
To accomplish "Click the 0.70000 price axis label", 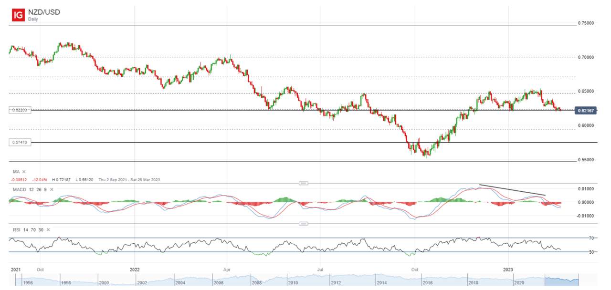I will coord(586,57).
